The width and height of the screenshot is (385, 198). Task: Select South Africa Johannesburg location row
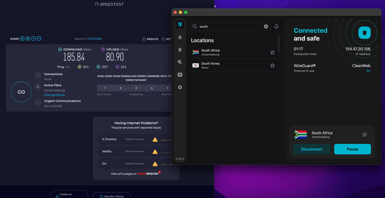tap(233, 52)
